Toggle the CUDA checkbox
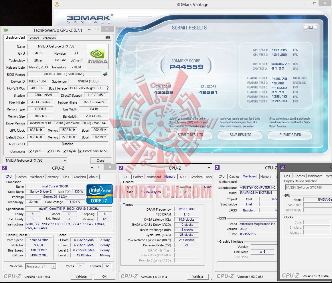 pos(48,151)
